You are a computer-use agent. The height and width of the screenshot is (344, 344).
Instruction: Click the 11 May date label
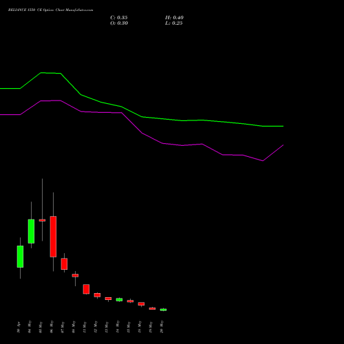pyautogui.click(x=85, y=327)
